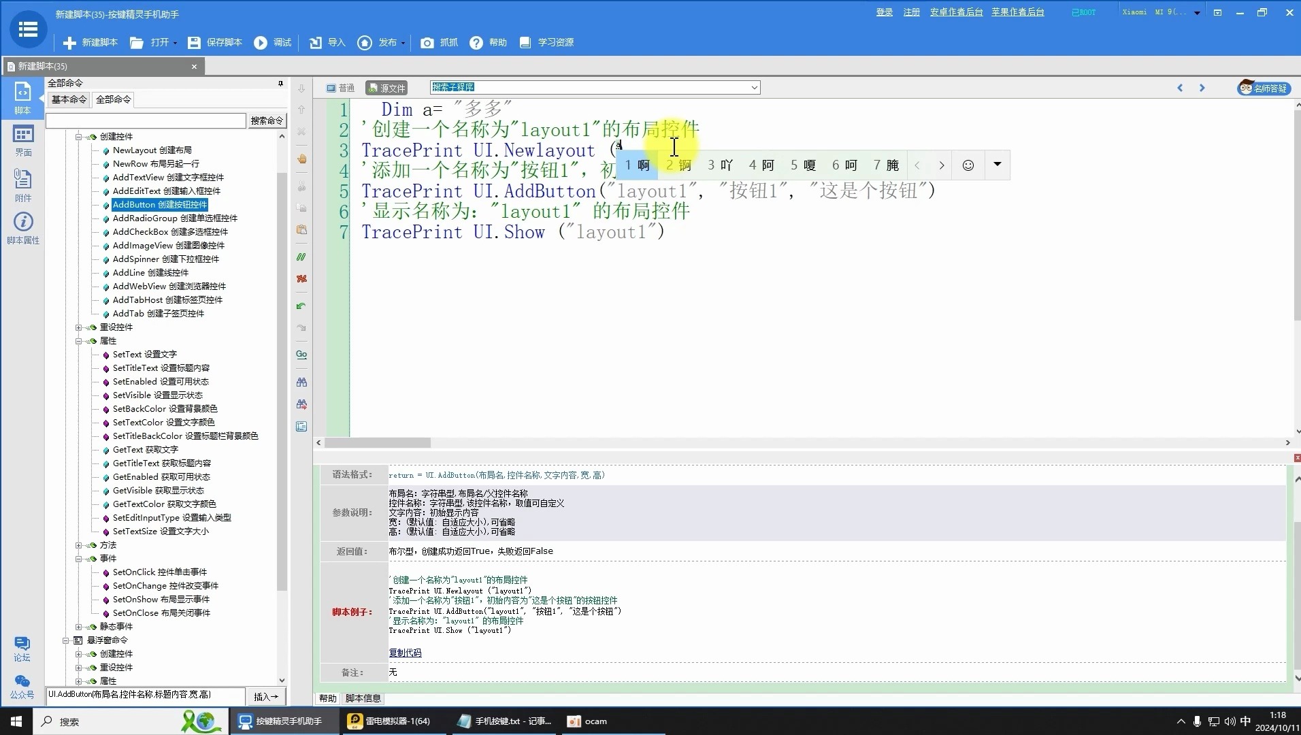Click the copy icon in editor toolbar
This screenshot has height=735, width=1301.
tap(301, 208)
